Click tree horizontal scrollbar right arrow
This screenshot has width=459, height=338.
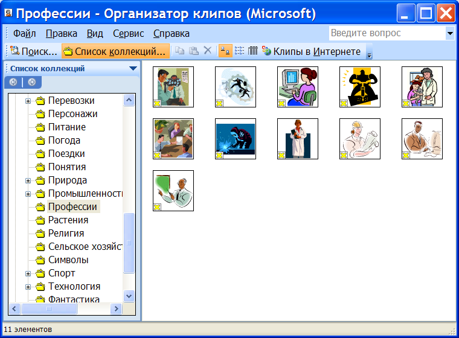tap(116, 308)
